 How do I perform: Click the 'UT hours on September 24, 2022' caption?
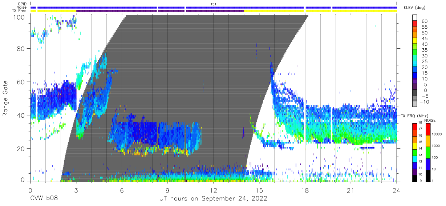213,198
